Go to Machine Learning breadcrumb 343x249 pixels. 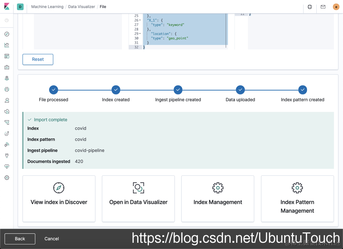coord(47,7)
